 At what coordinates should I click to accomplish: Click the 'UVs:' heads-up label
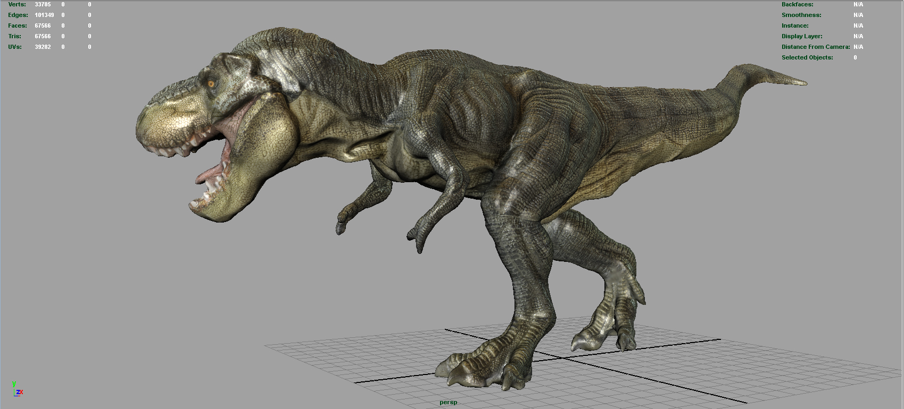pos(15,47)
